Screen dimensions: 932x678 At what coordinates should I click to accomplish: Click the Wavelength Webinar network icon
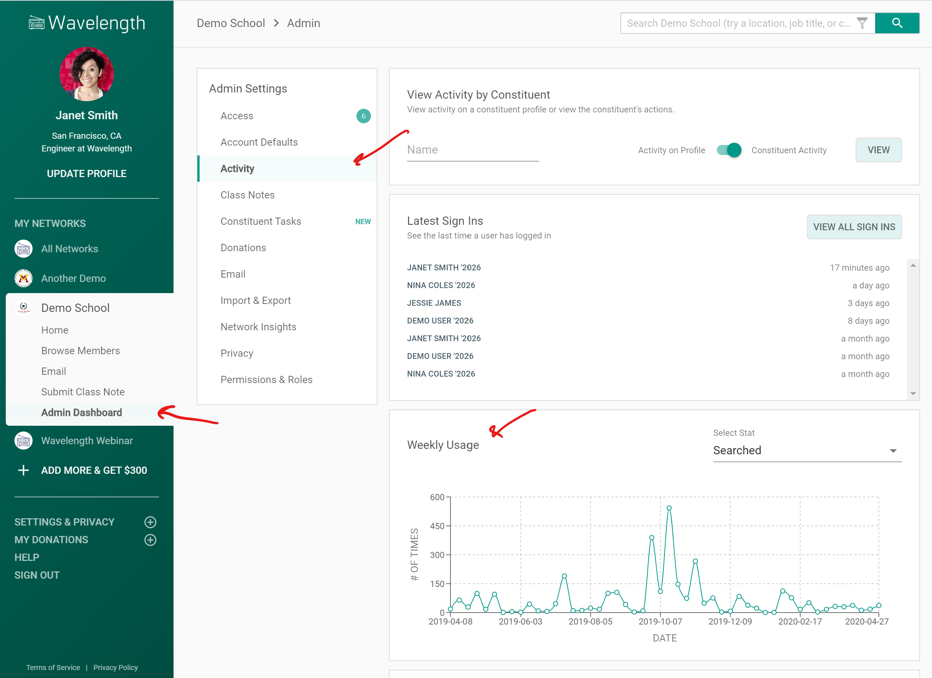(x=24, y=440)
